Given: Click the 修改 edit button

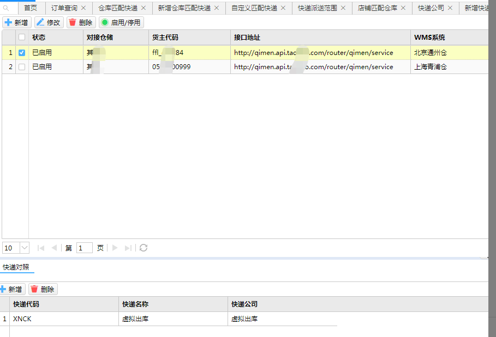Looking at the screenshot, I should [49, 22].
